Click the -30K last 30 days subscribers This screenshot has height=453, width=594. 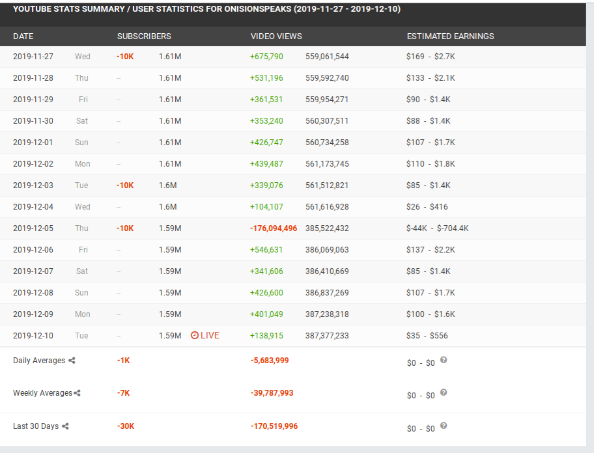pos(126,426)
